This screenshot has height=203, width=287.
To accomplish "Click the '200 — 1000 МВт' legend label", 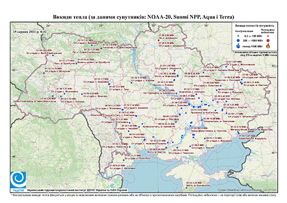I will [253, 40].
